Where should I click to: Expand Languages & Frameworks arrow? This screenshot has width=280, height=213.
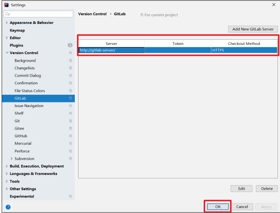coord(7,173)
